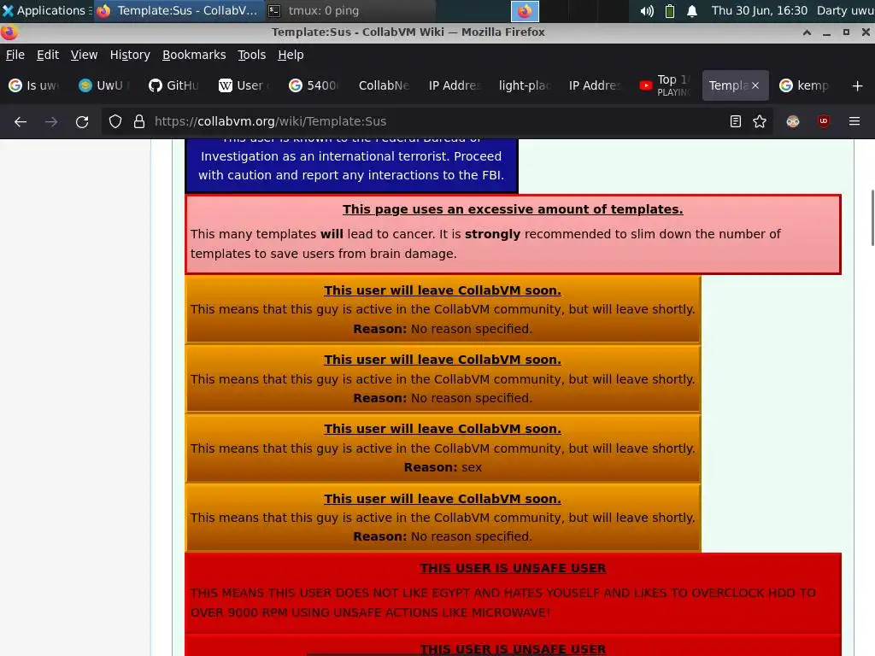Screen dimensions: 875x656
Task: Switch to the 'Is uw' Google tab
Action: [34, 85]
